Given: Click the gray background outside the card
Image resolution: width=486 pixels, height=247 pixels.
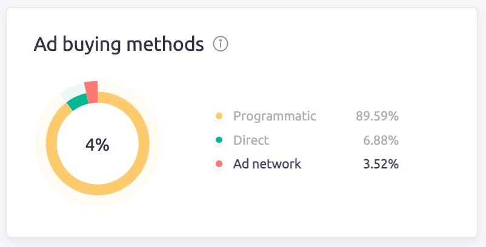Looking at the screenshot, I should pyautogui.click(x=242, y=242).
